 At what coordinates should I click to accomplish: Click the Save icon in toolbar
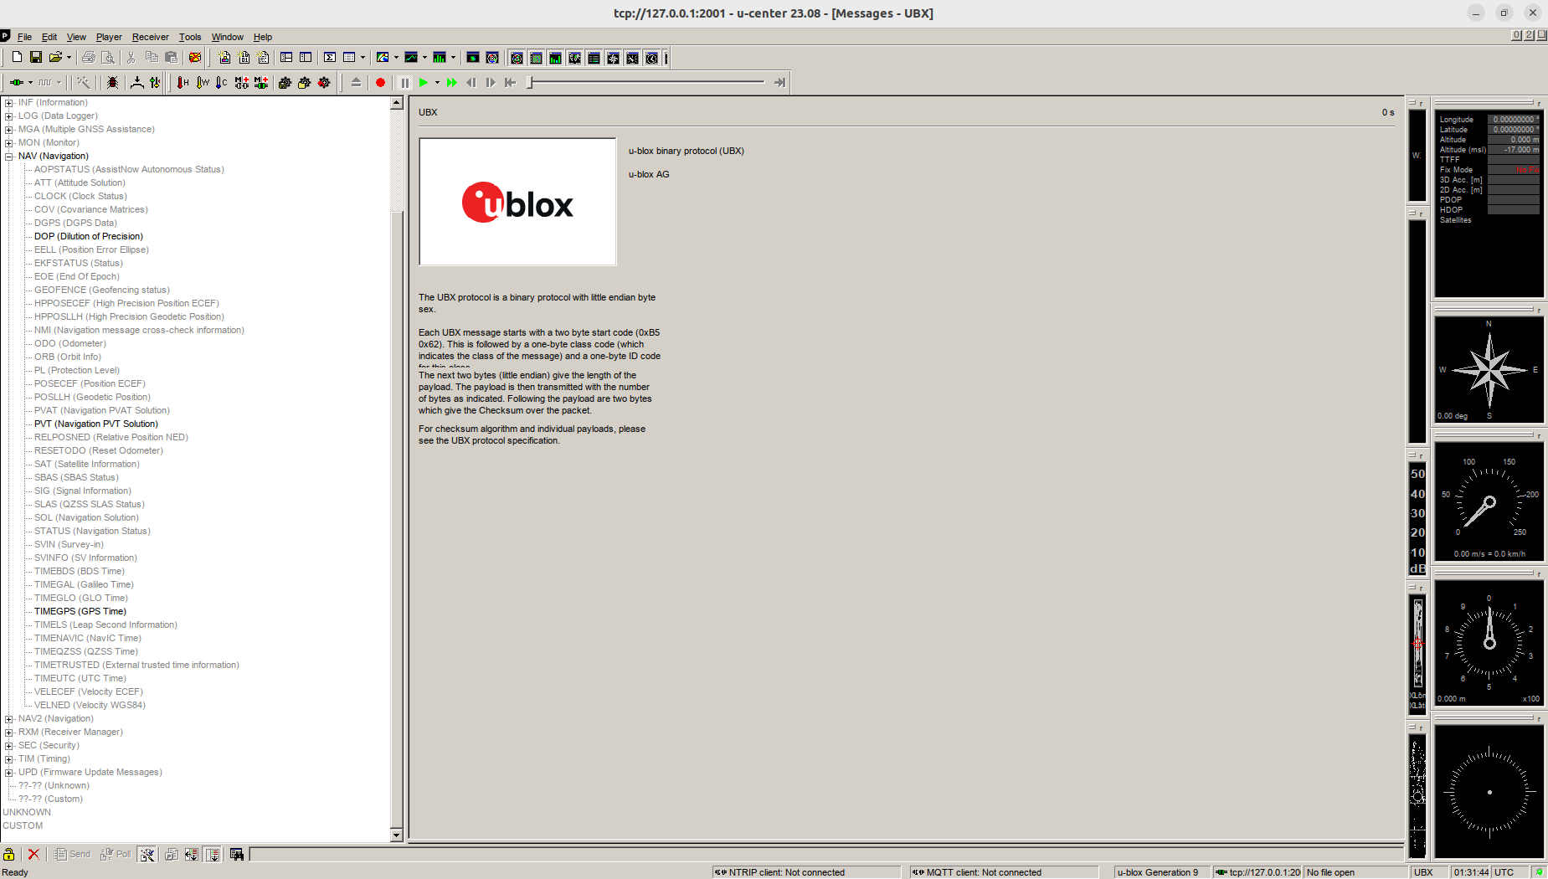35,57
